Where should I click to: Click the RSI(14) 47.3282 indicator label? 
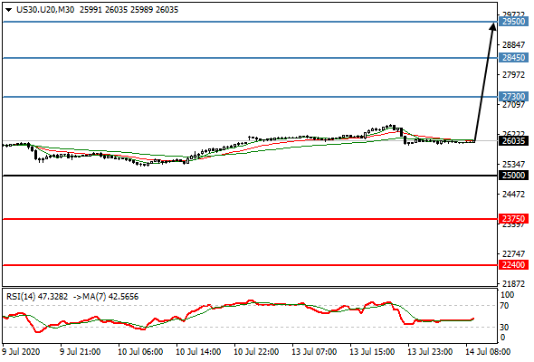click(37, 297)
